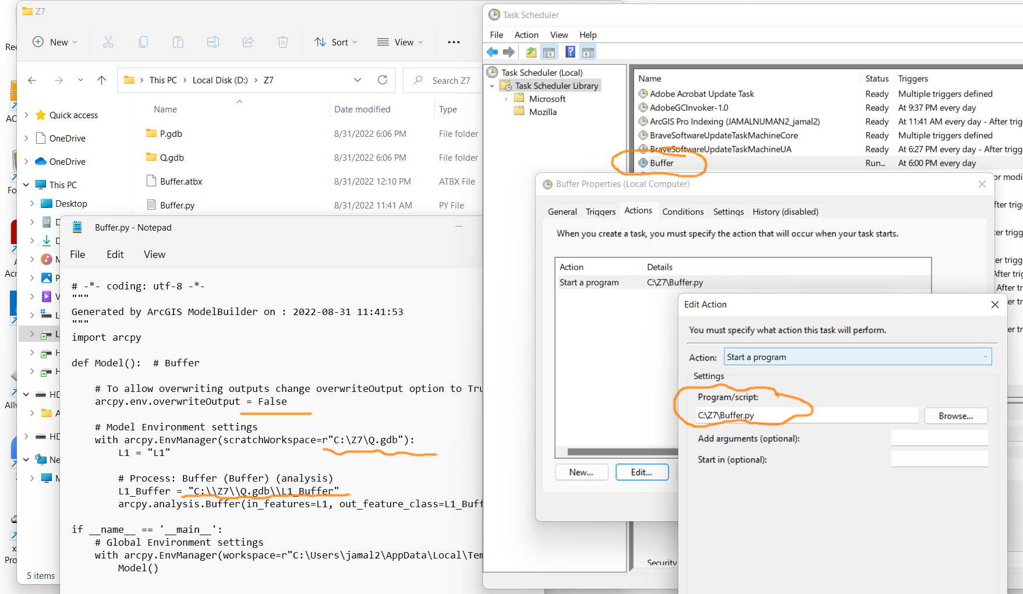Click the Share icon in File Explorer toolbar
The width and height of the screenshot is (1023, 594).
248,42
